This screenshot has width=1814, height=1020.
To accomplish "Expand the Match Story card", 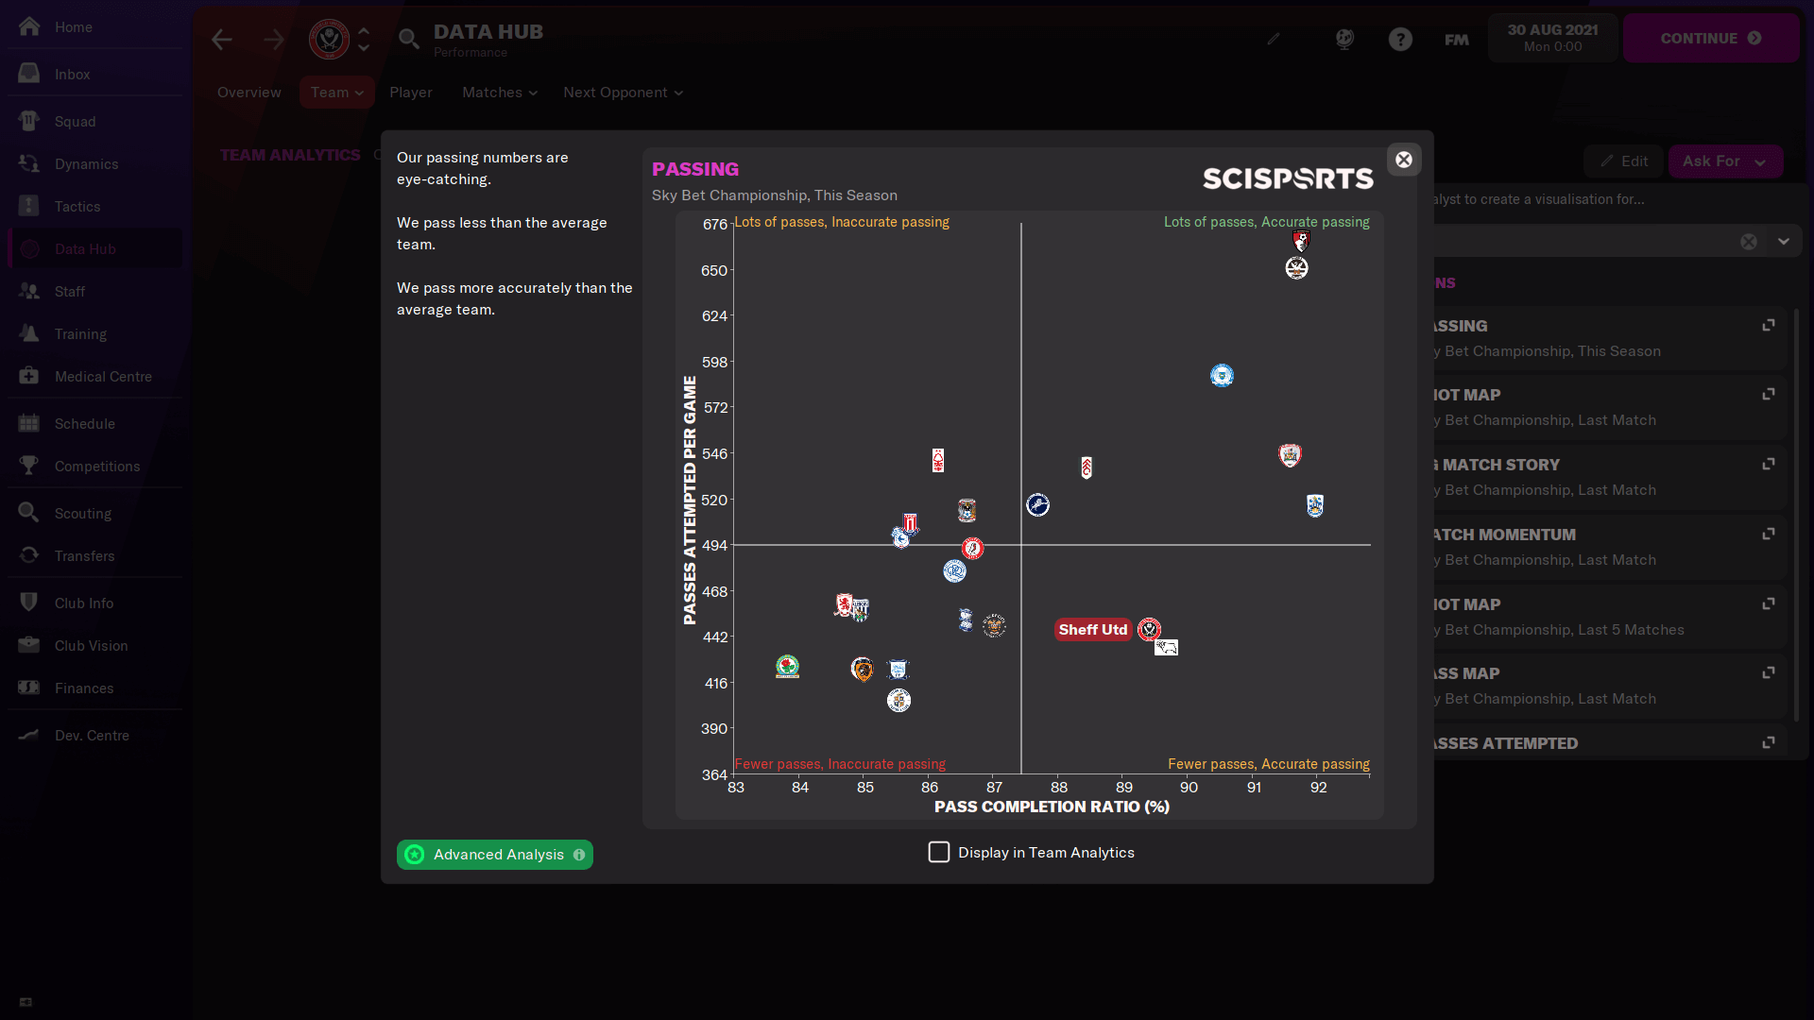I will pyautogui.click(x=1769, y=464).
